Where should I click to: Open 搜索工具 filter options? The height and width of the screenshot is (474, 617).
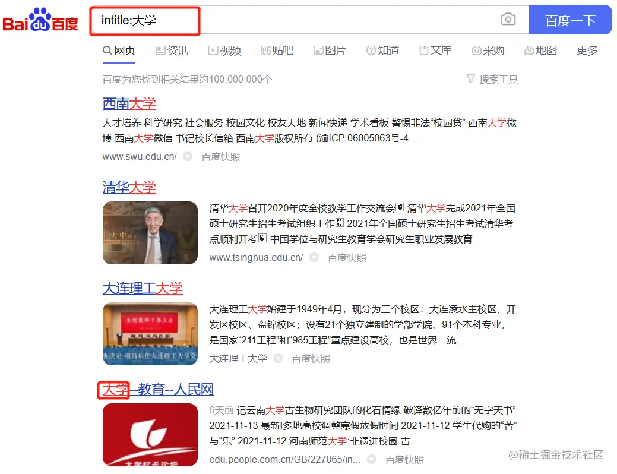pos(492,79)
